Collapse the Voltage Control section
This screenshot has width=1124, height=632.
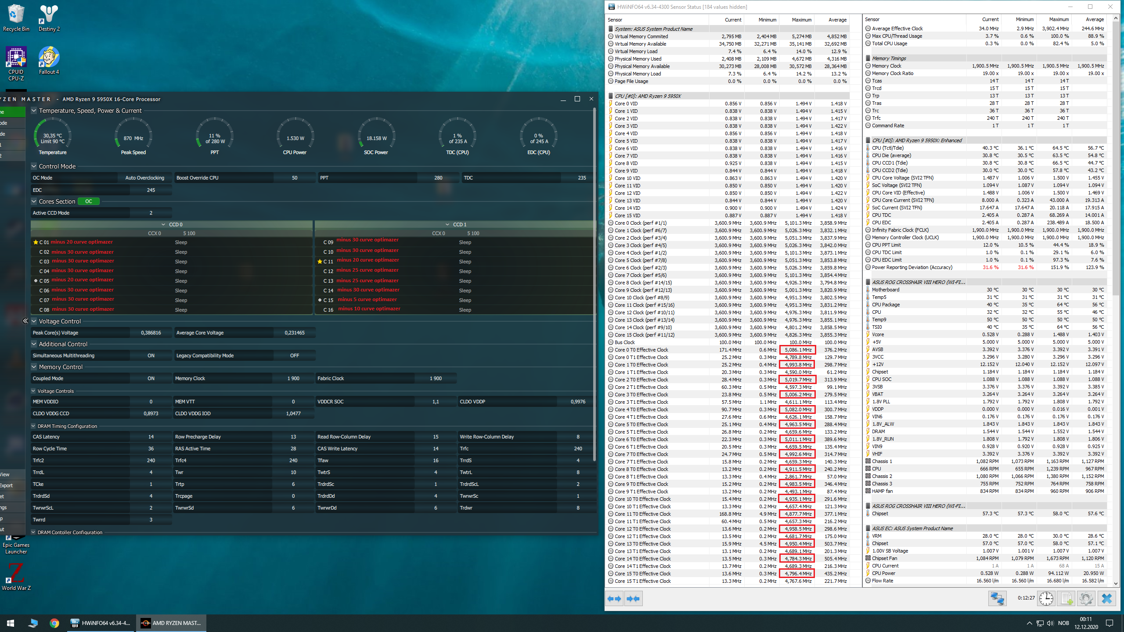34,321
